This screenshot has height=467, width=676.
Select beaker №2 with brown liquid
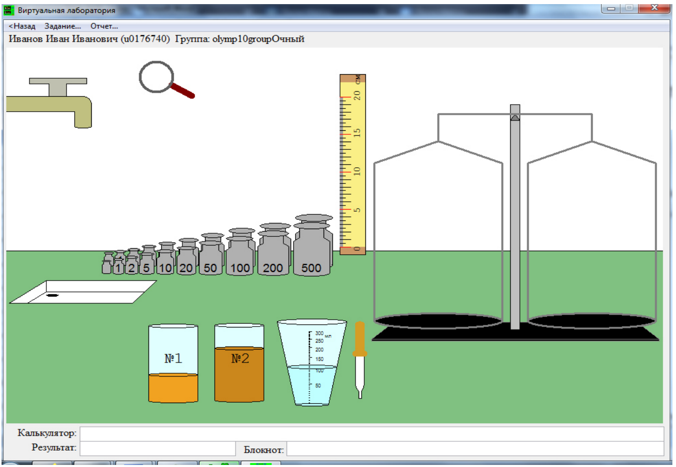click(240, 363)
